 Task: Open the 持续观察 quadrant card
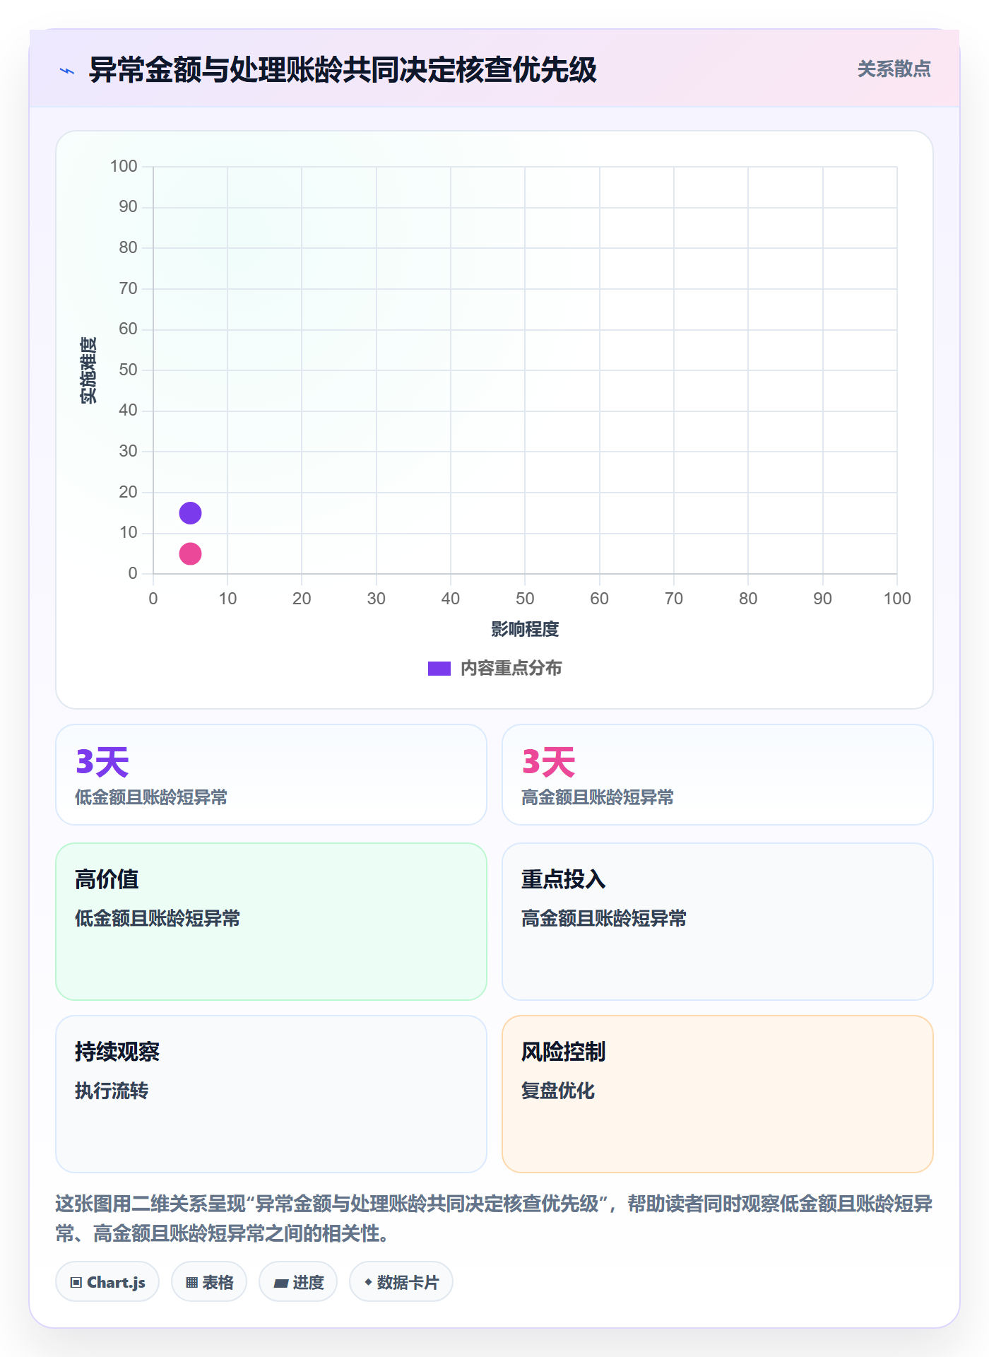tap(271, 1094)
